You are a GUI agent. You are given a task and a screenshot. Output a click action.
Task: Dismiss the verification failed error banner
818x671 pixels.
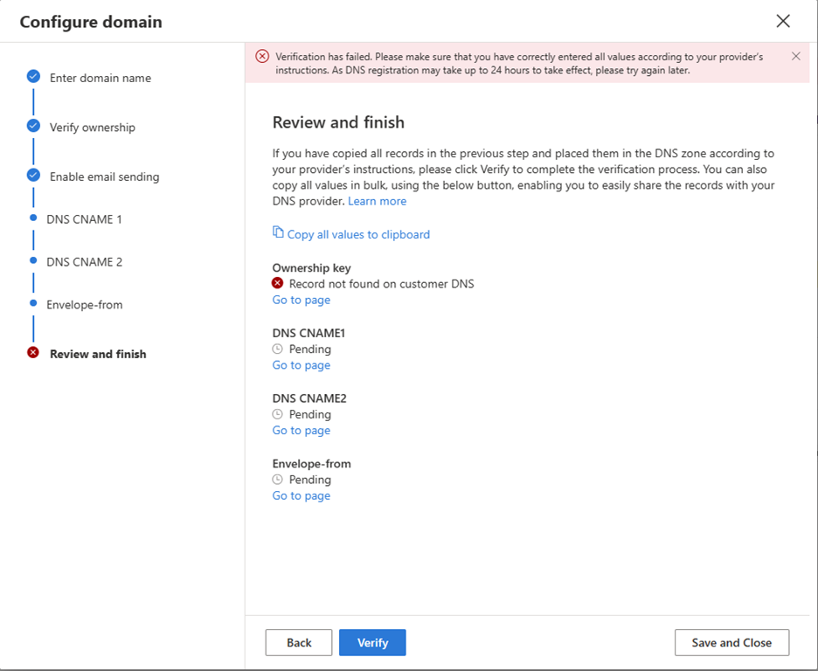coord(795,57)
